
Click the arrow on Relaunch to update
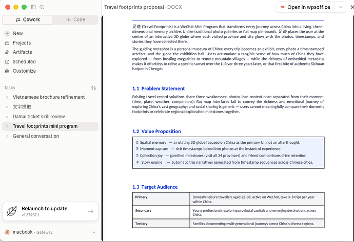point(91,211)
